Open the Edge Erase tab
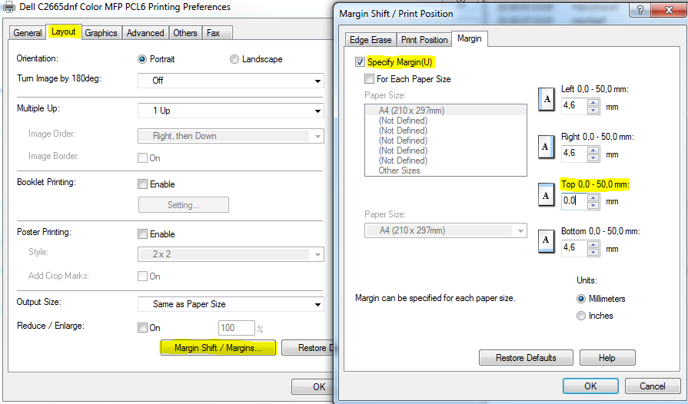Image resolution: width=688 pixels, height=404 pixels. [x=371, y=40]
